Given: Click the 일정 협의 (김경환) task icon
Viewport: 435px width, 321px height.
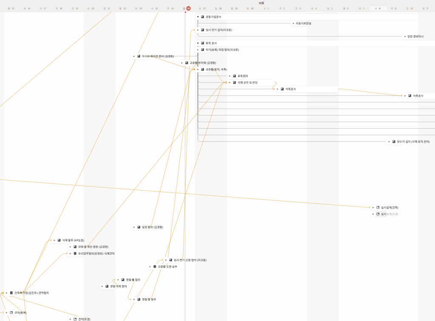Looking at the screenshot, I should 139,227.
